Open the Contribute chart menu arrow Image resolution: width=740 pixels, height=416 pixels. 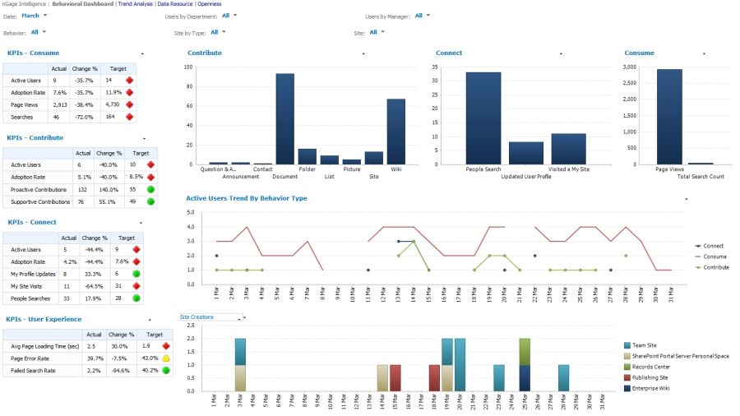click(x=363, y=53)
